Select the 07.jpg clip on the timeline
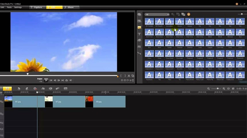This screenshot has height=138, width=247. click(65, 102)
